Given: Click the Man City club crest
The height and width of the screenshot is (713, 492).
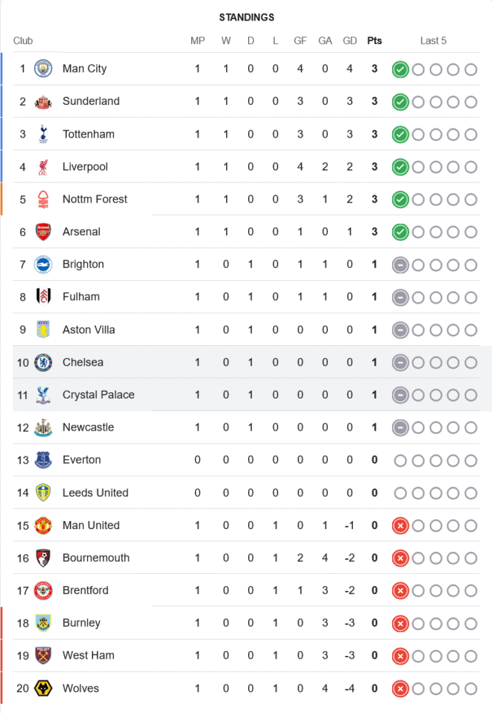Looking at the screenshot, I should 43,69.
